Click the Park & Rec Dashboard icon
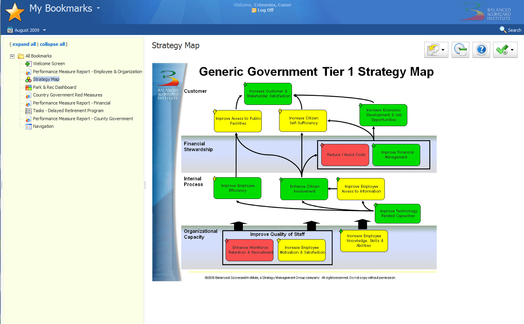Image resolution: width=524 pixels, height=324 pixels. 28,87
